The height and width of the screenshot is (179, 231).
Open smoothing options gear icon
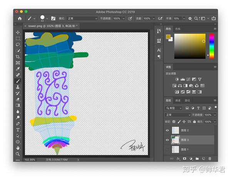(190, 18)
